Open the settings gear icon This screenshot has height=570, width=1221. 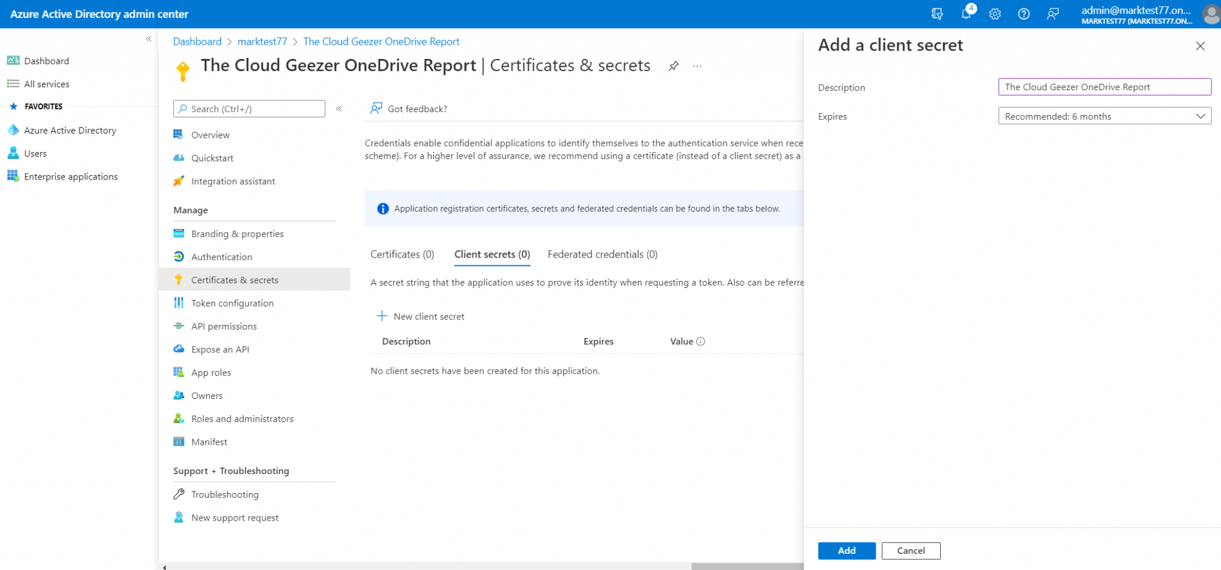tap(994, 14)
